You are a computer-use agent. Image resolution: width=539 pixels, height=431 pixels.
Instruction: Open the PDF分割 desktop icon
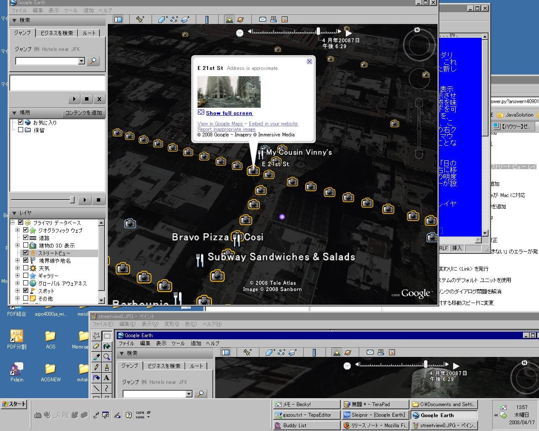point(16,340)
